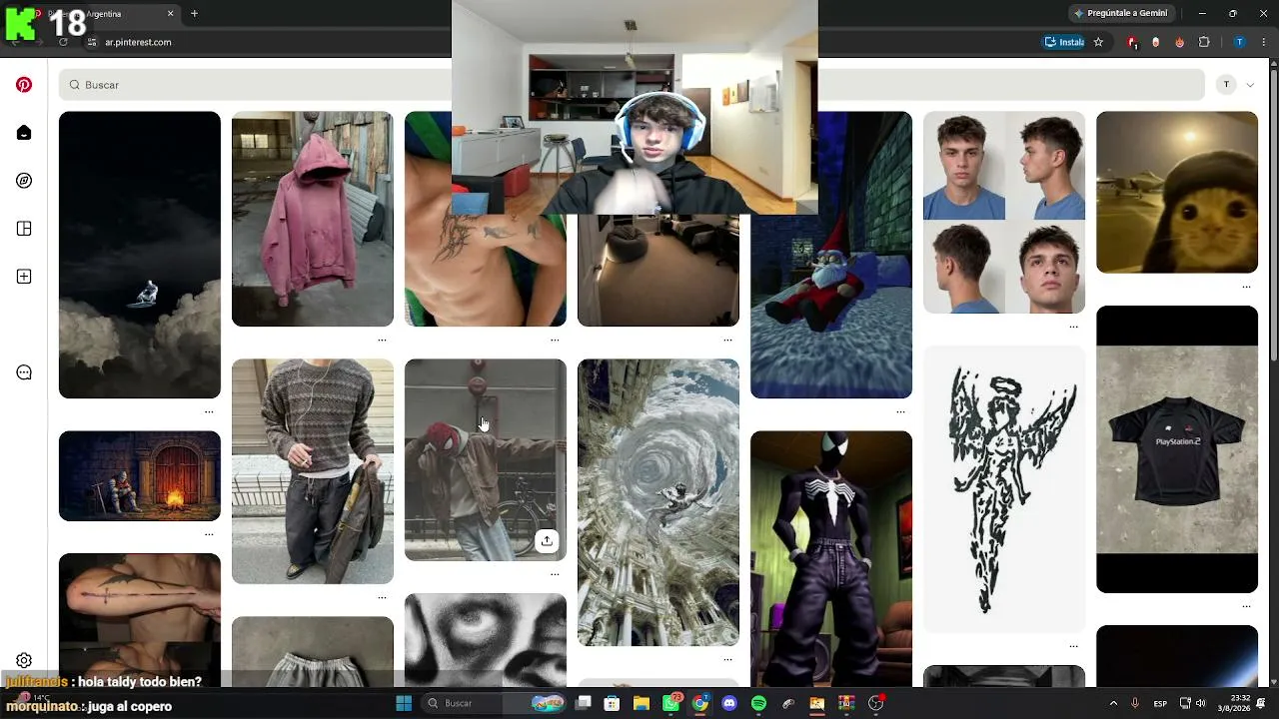Open more options under the four-face haircut pin

(1073, 327)
